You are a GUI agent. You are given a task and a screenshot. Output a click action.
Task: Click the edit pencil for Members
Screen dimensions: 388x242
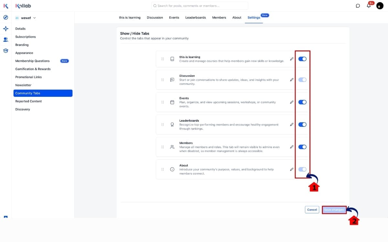tap(292, 147)
